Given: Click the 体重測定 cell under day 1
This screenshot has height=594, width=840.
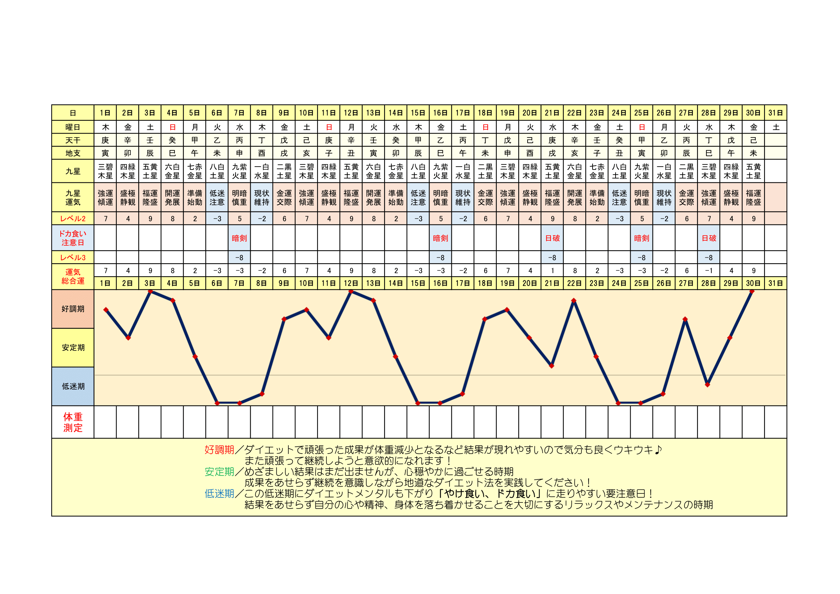Looking at the screenshot, I should coord(105,422).
